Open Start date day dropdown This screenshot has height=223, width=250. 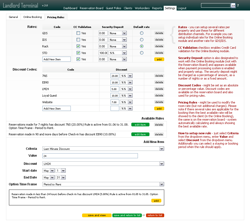click(61, 171)
